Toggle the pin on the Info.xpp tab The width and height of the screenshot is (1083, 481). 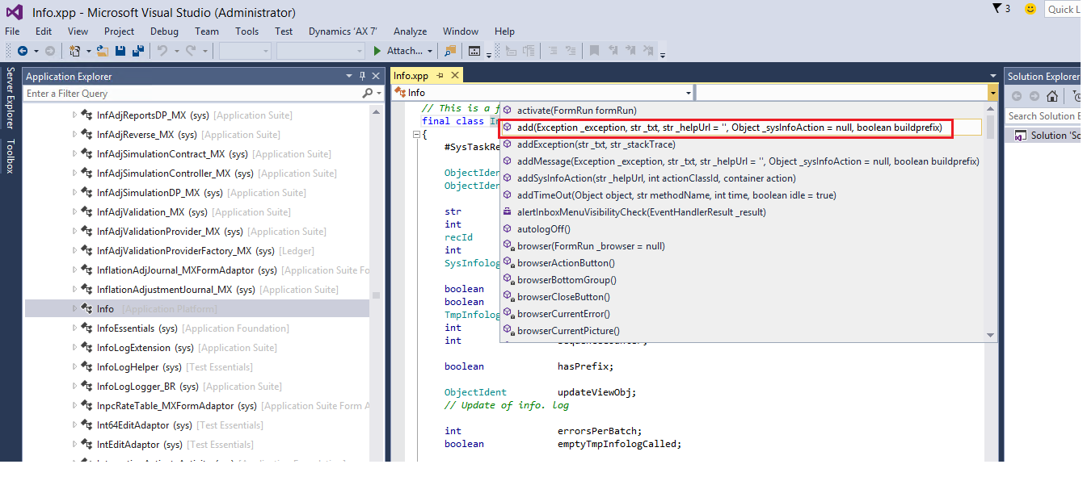pos(440,75)
